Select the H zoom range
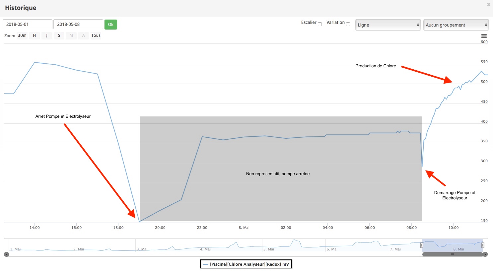This screenshot has width=493, height=277. pos(34,35)
